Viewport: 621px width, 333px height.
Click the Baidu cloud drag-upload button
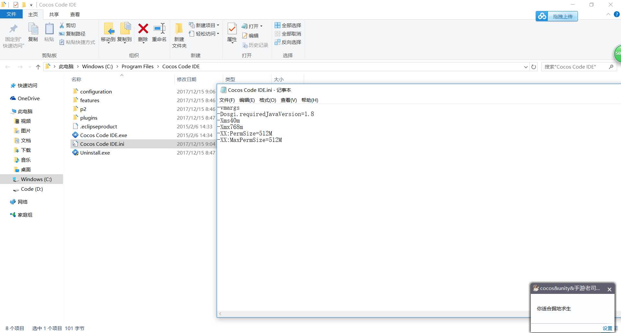[557, 16]
